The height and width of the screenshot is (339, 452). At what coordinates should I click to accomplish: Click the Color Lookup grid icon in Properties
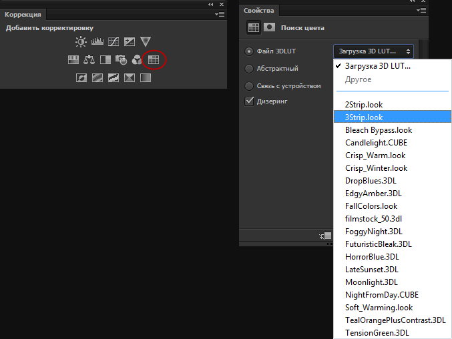[x=254, y=27]
